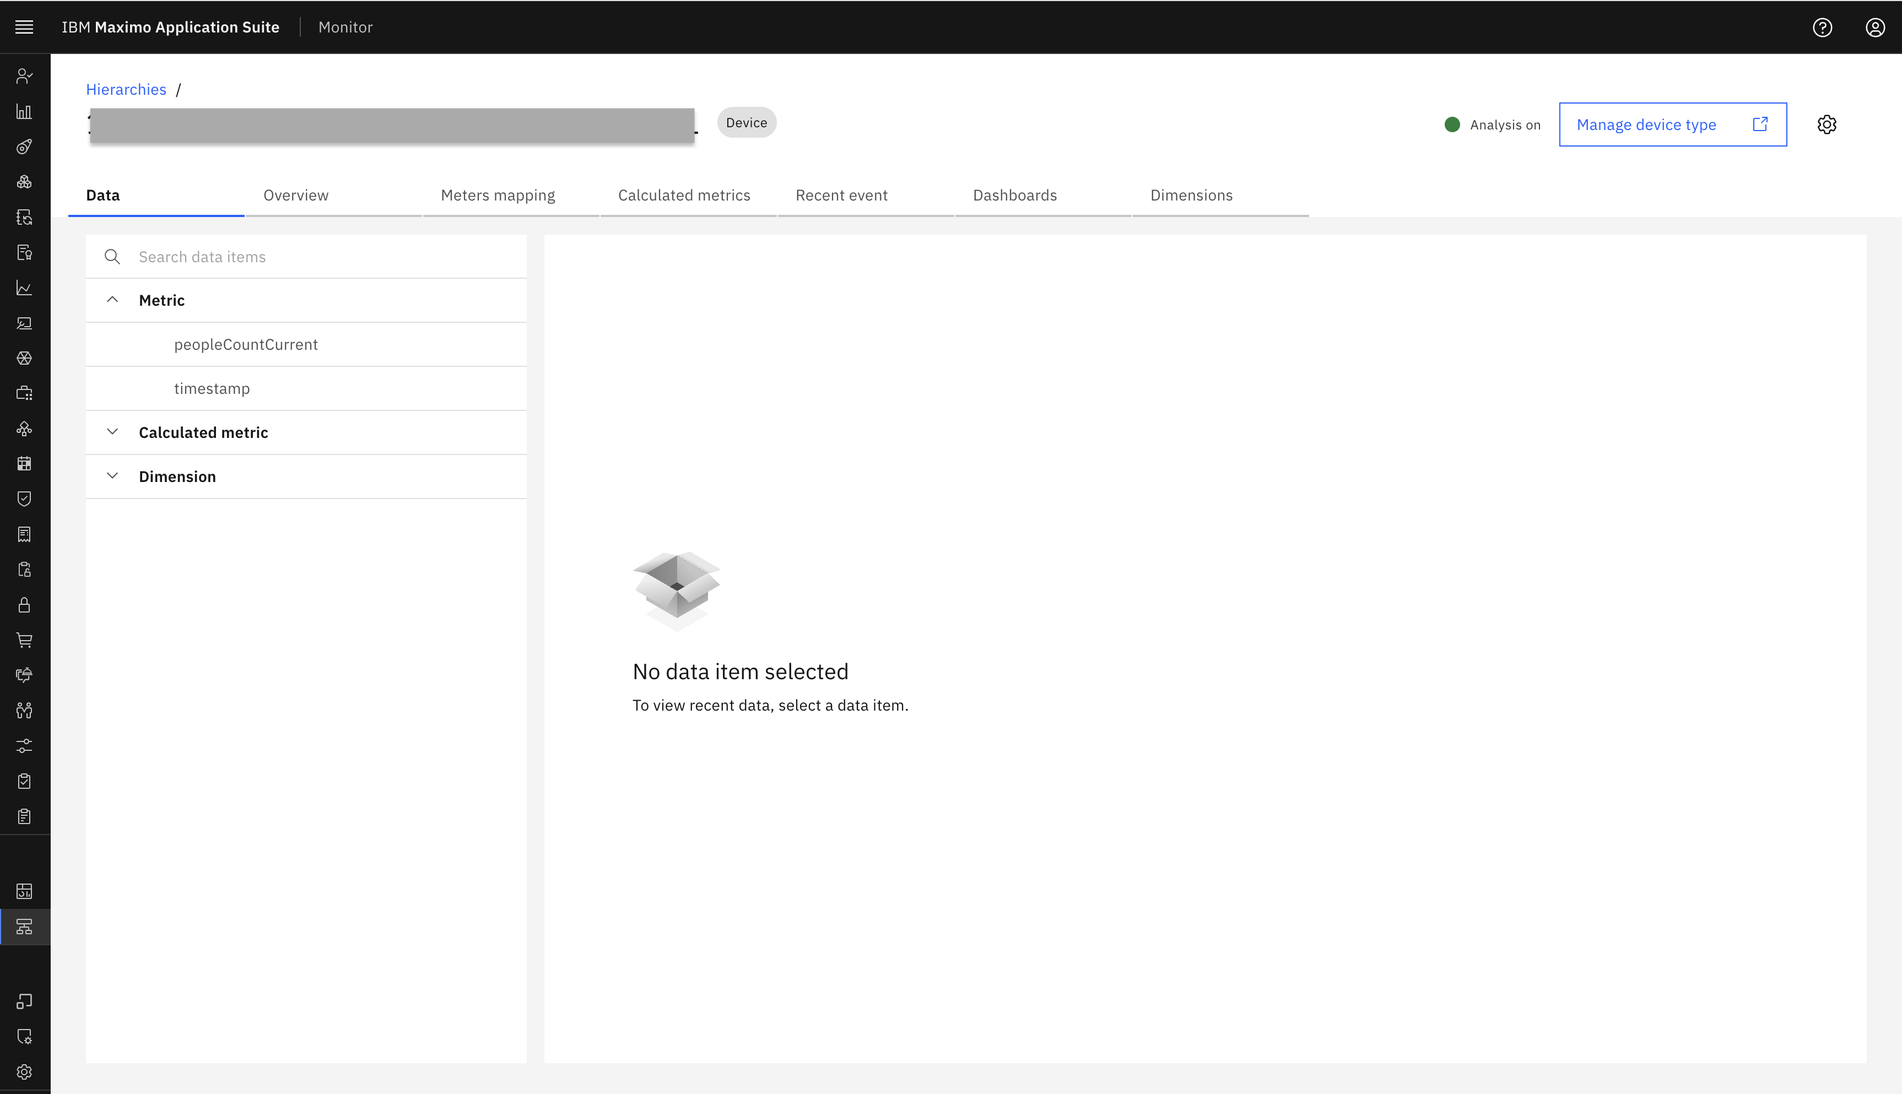Open the shopping cart sidebar icon

coord(24,640)
